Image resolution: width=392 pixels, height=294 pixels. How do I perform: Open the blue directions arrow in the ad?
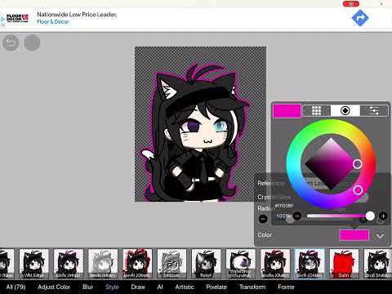[x=360, y=18]
